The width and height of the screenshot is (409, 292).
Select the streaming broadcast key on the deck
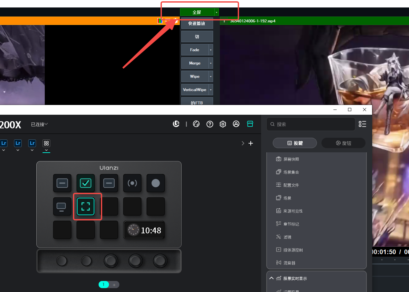pyautogui.click(x=132, y=183)
